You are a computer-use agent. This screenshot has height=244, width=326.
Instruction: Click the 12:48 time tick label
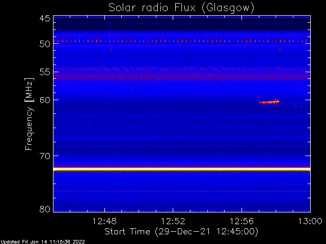104,222
